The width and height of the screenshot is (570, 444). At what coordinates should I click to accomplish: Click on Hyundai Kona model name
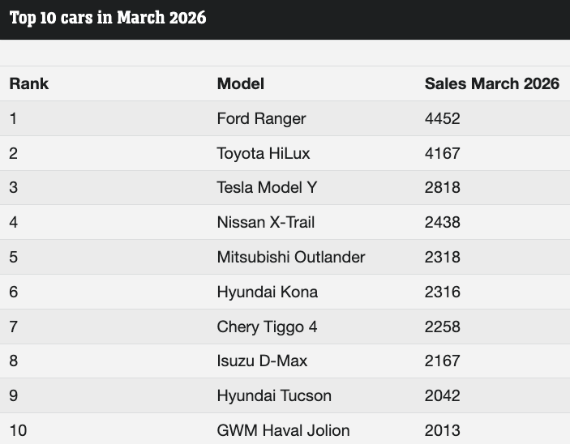tap(268, 292)
